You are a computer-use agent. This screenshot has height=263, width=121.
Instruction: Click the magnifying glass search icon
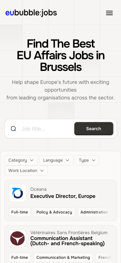click(x=13, y=129)
